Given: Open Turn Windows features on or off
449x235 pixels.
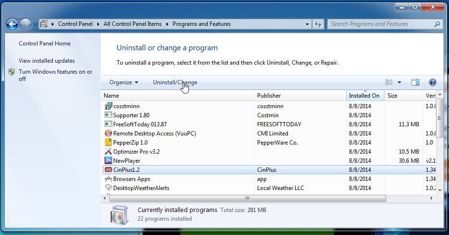Looking at the screenshot, I should pyautogui.click(x=55, y=75).
